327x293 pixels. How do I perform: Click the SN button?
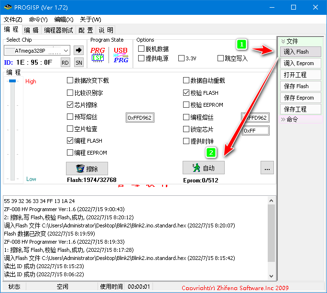click(x=79, y=62)
